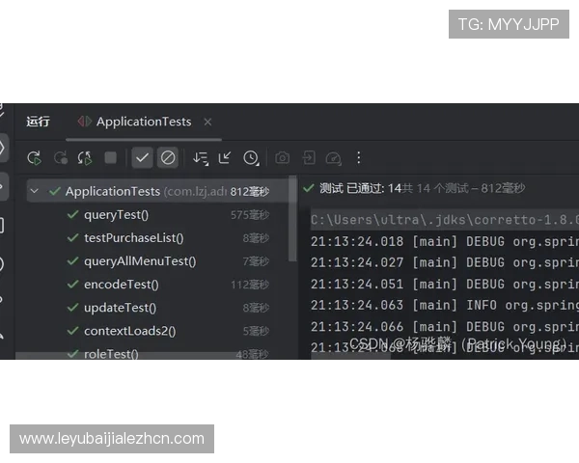Click the '测试 已通过: 14' status text
The width and height of the screenshot is (579, 463).
coord(360,188)
